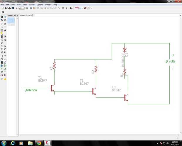Click the D1 diode symbol
The width and height of the screenshot is (182, 146).
point(125,50)
